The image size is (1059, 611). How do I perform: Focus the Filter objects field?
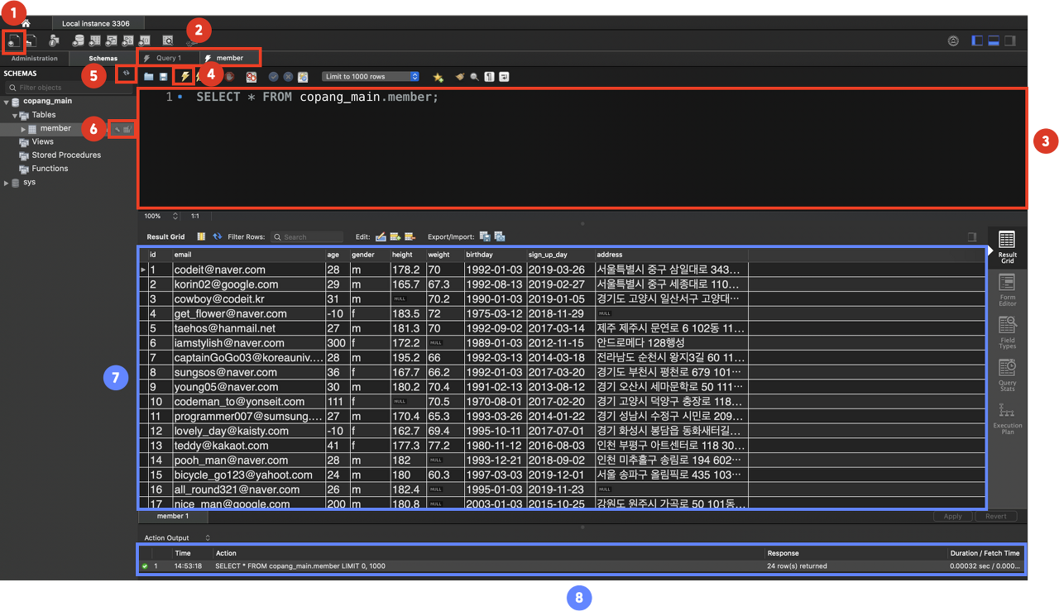[69, 88]
